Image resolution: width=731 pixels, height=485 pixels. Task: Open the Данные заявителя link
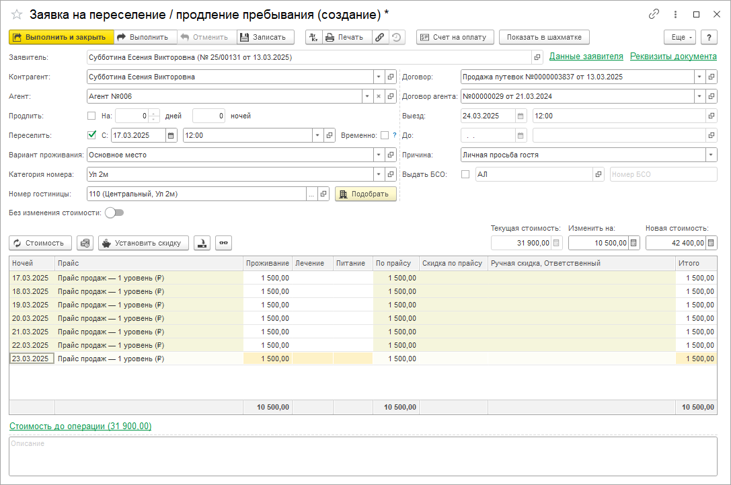[586, 57]
